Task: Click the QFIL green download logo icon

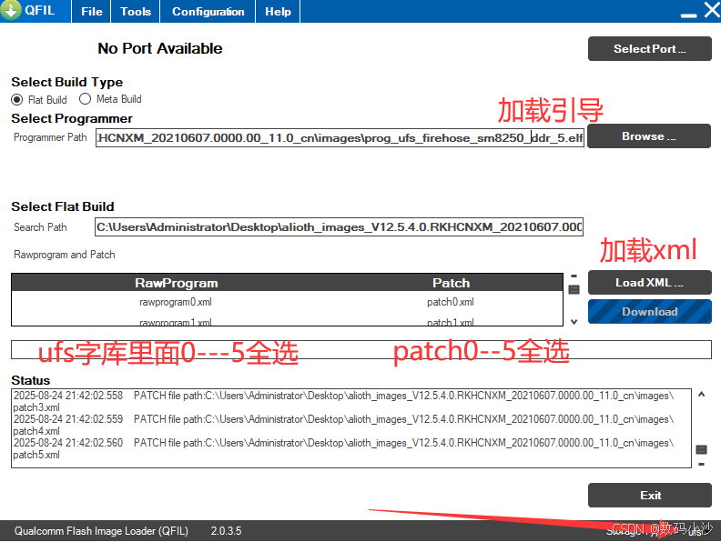Action: click(x=11, y=10)
